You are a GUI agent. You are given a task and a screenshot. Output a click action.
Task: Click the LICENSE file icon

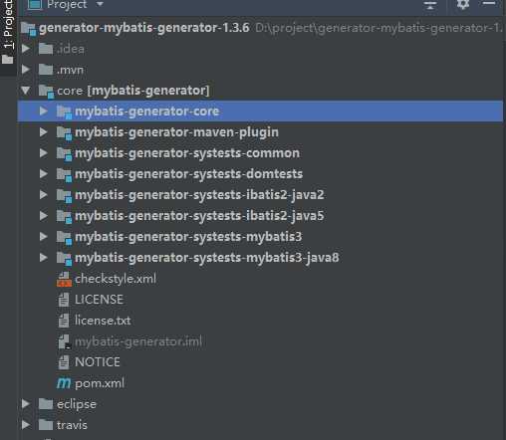coord(64,300)
